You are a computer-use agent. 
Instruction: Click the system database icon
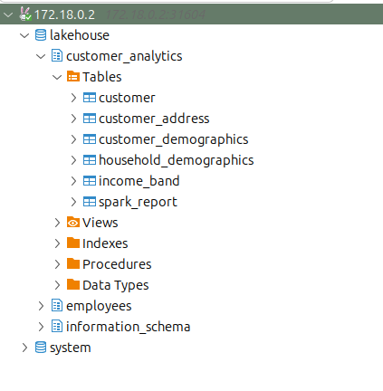pyautogui.click(x=41, y=348)
